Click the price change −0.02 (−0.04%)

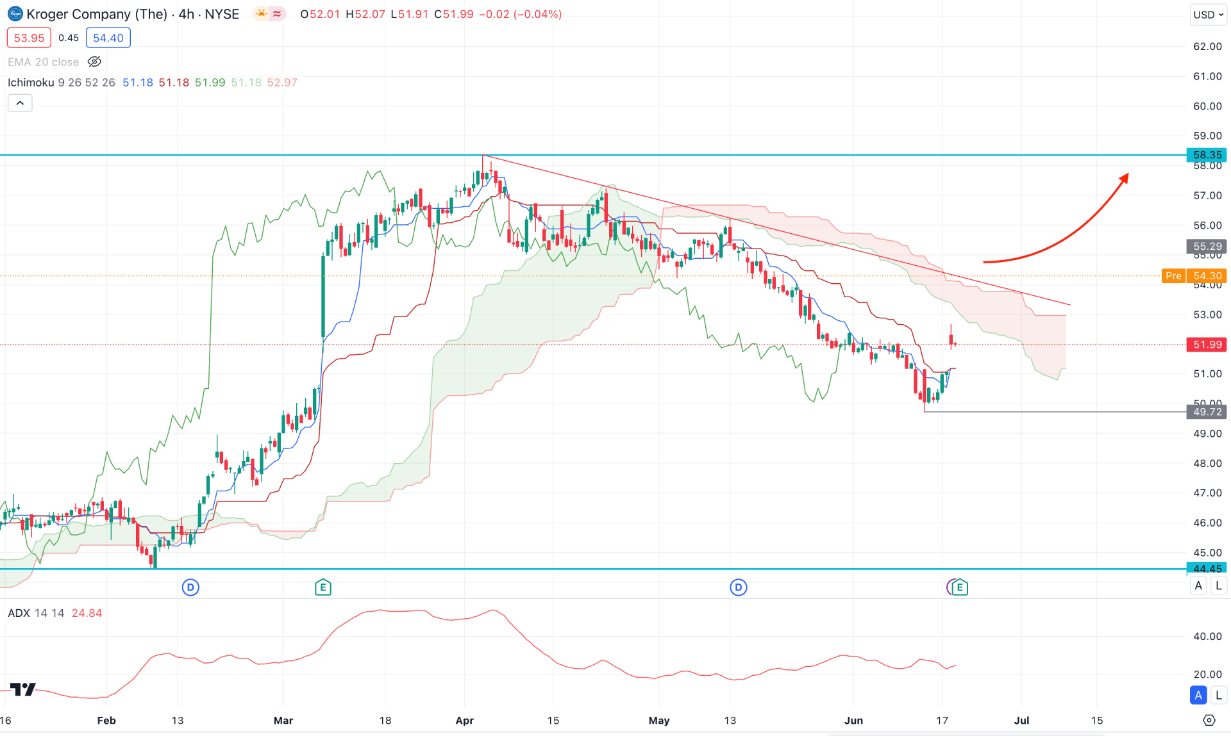[x=520, y=14]
